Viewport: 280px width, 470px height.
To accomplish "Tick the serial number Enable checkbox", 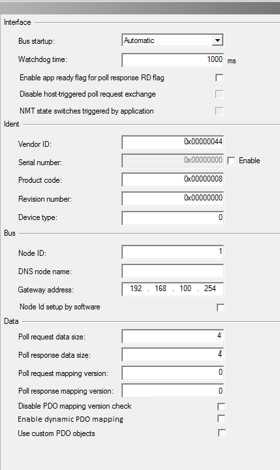I will [x=231, y=161].
